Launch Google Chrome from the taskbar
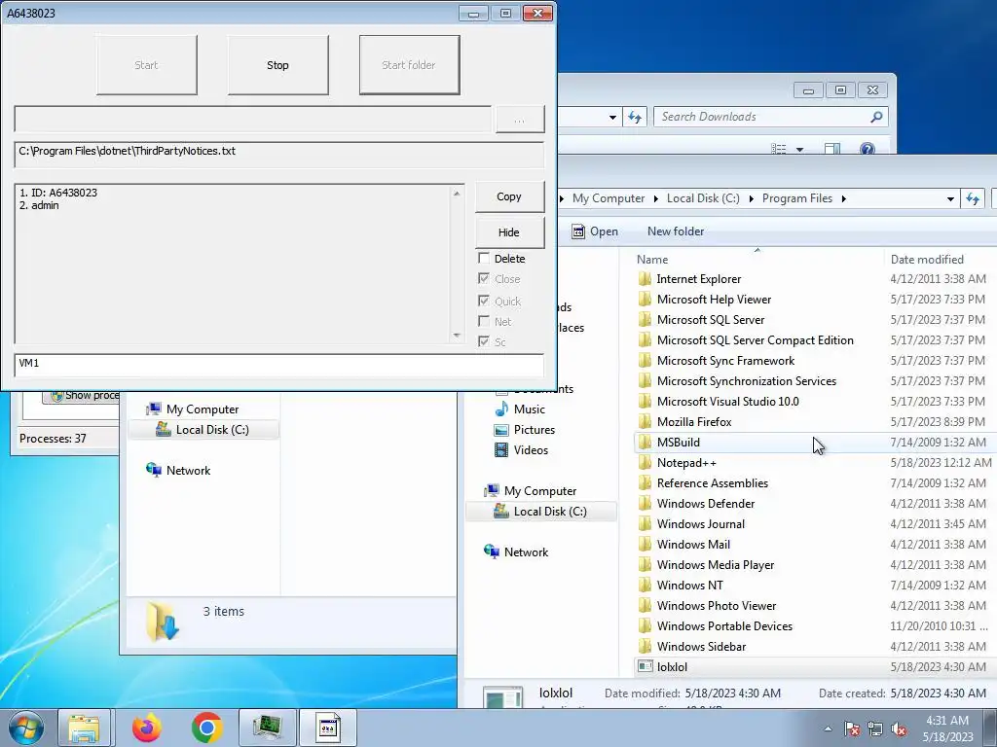This screenshot has width=997, height=747. pos(206,728)
